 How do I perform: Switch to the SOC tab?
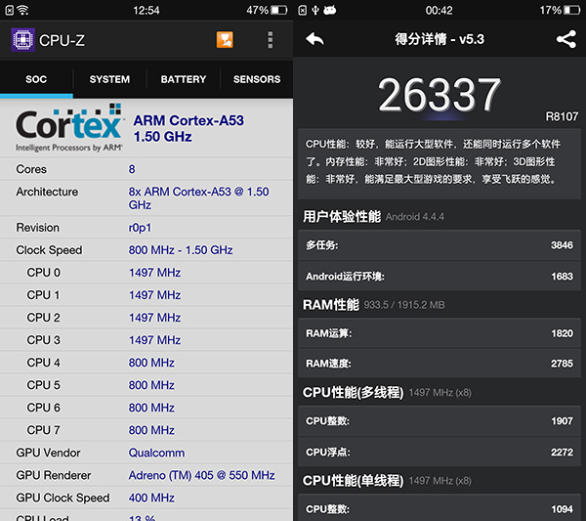click(x=36, y=79)
